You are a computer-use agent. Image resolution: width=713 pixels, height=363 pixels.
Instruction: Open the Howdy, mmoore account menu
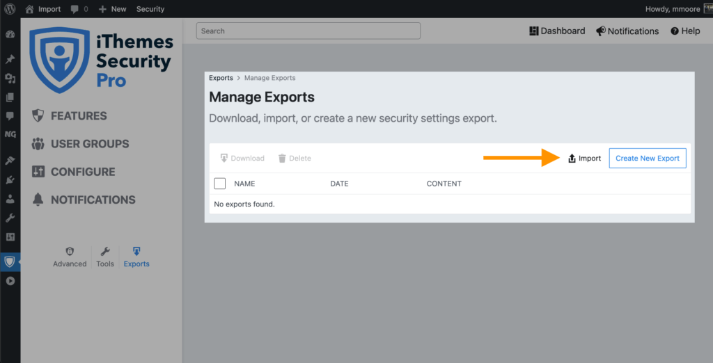[x=678, y=9]
